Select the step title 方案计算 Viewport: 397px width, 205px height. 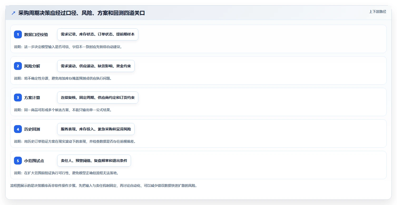(x=32, y=98)
